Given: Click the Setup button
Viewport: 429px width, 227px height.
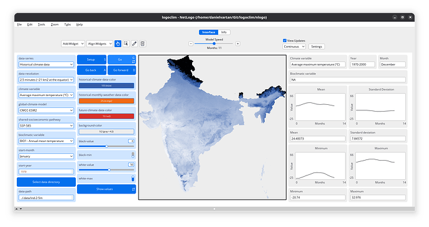Looking at the screenshot, I should click(x=91, y=60).
